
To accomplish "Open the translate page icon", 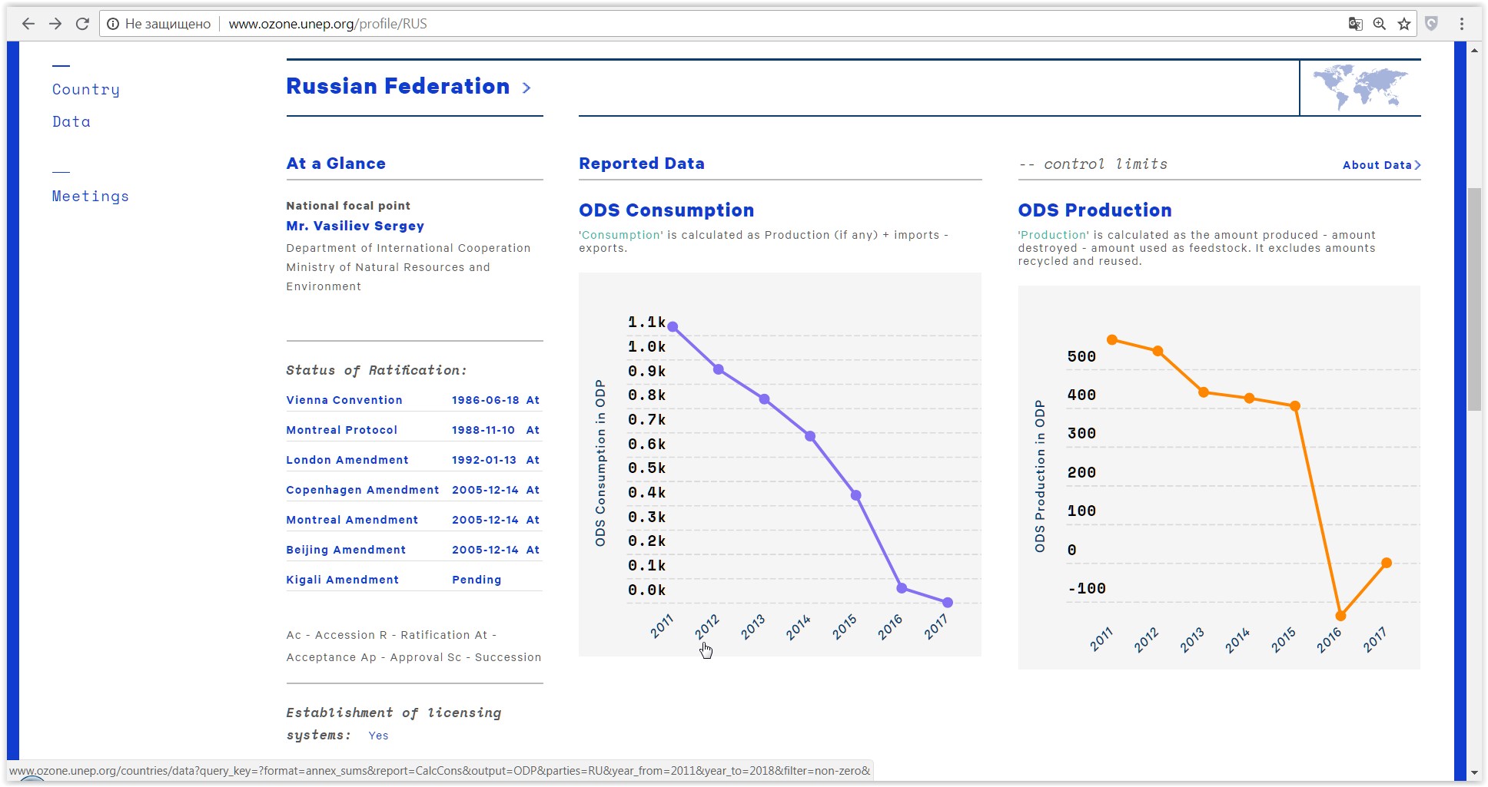I will [x=1356, y=24].
